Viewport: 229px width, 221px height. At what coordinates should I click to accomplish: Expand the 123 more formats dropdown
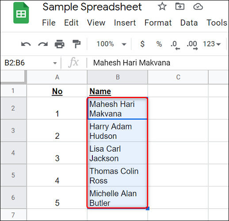click(x=212, y=44)
